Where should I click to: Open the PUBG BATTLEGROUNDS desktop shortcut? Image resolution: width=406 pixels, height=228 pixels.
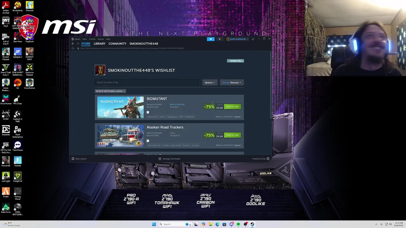(17, 209)
